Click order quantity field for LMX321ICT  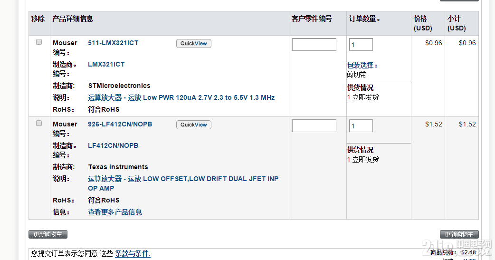(361, 45)
